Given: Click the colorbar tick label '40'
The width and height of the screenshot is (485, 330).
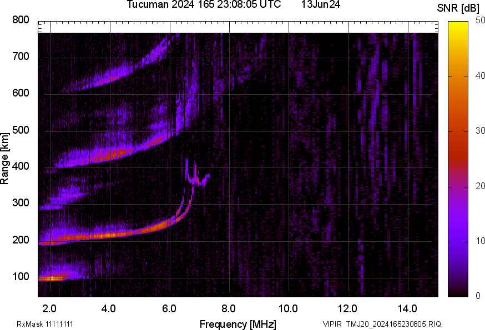Looking at the screenshot, I should tap(481, 75).
